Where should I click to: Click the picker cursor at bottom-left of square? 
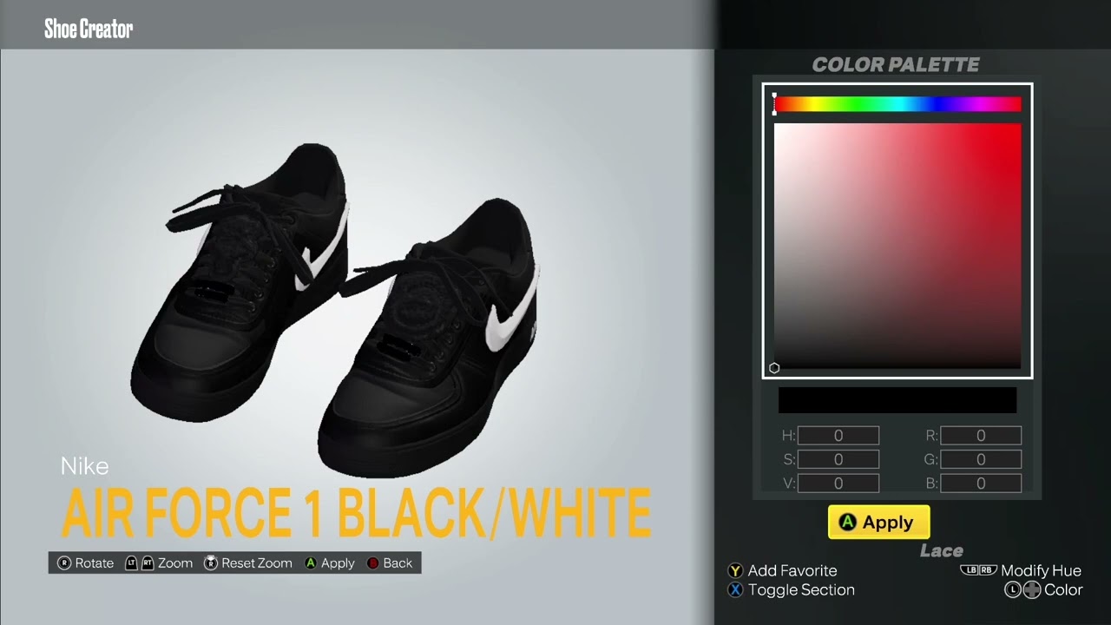tap(774, 368)
